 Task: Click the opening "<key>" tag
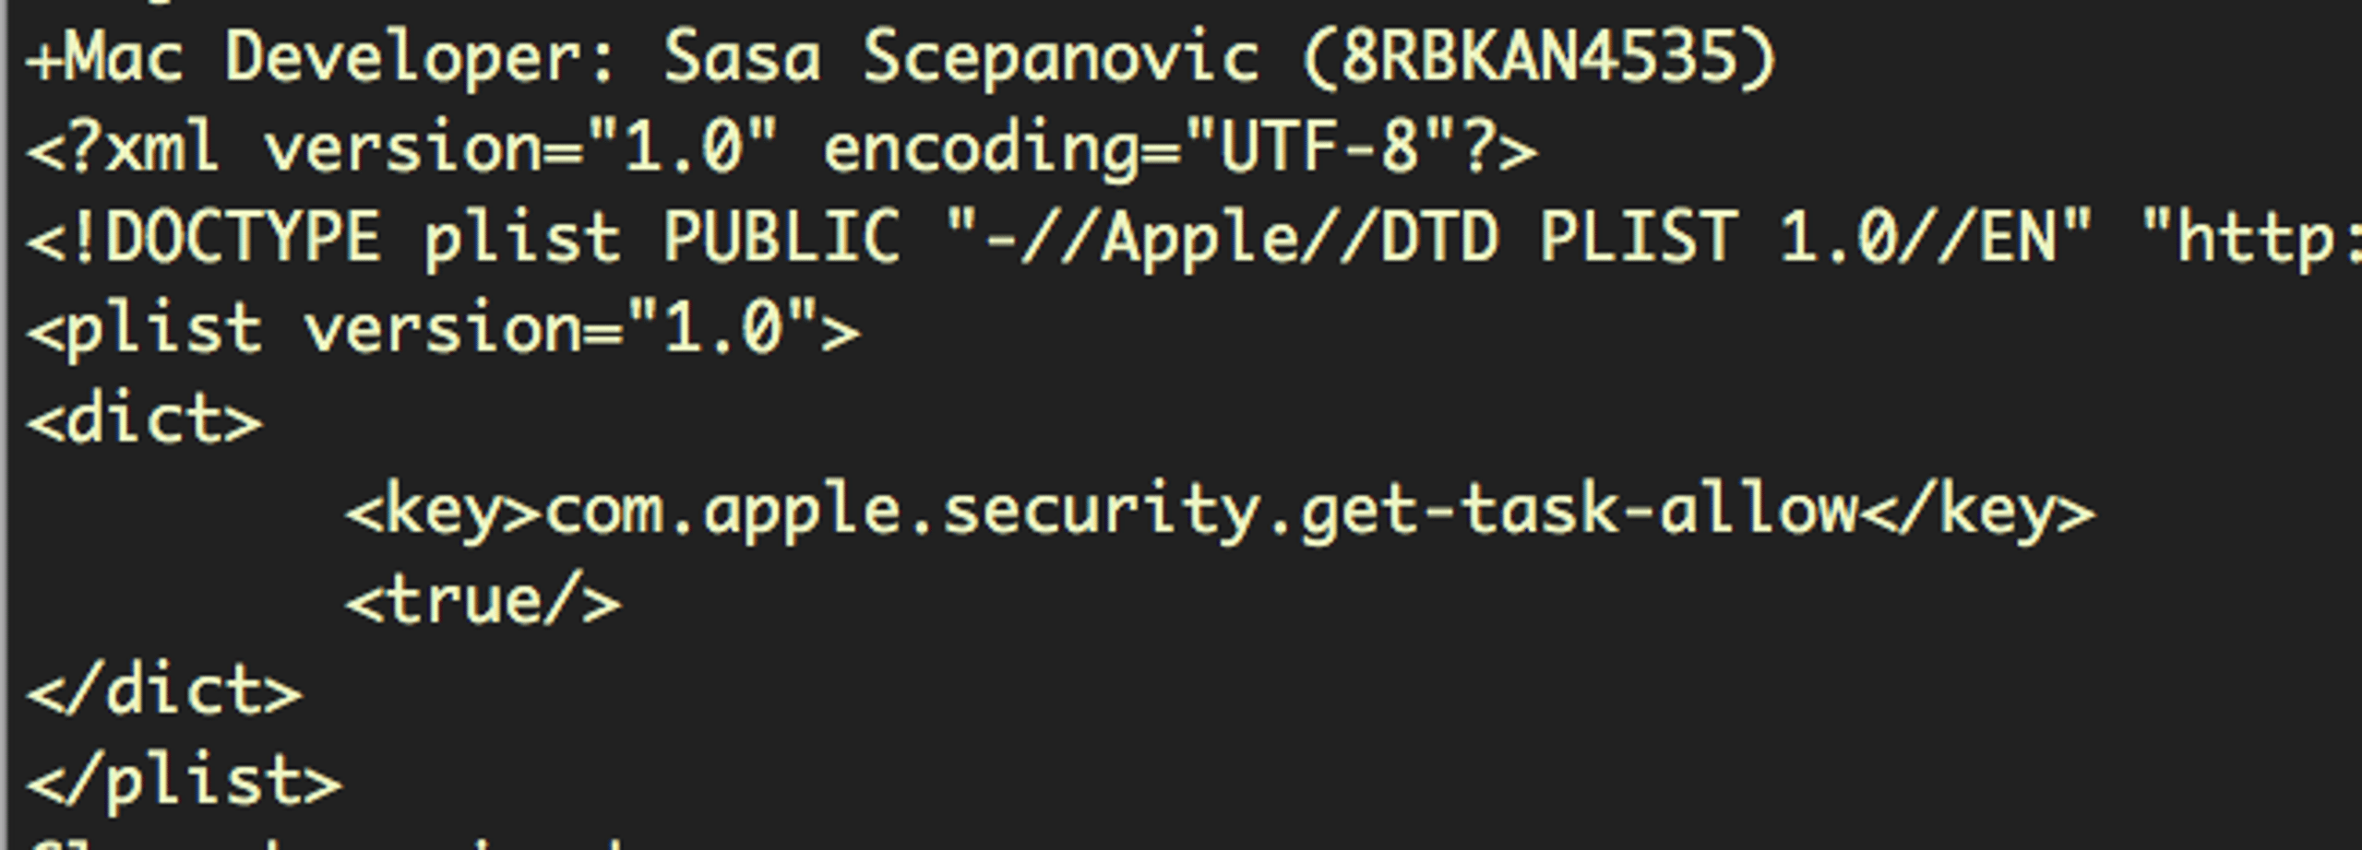tap(444, 511)
